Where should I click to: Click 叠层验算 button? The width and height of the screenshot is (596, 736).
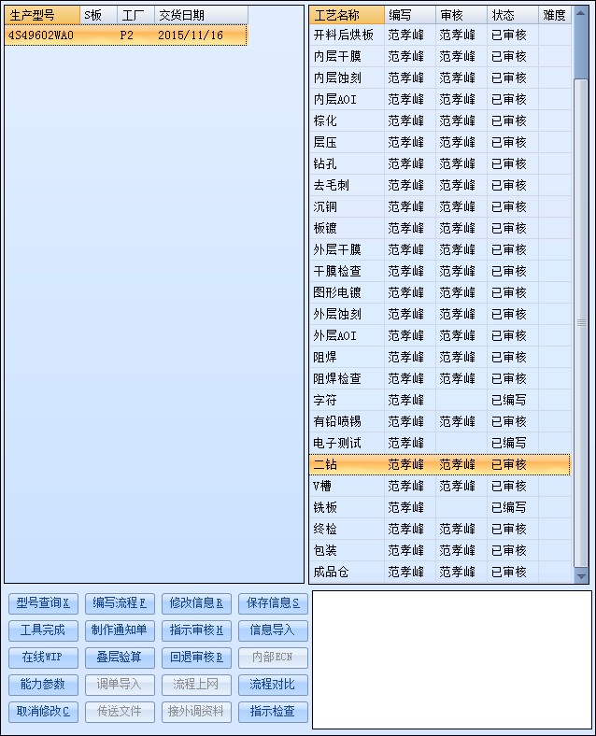(x=120, y=658)
